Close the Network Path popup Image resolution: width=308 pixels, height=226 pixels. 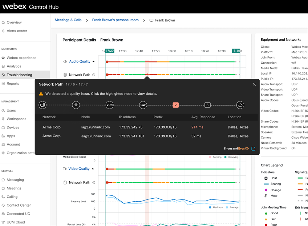[x=254, y=84]
